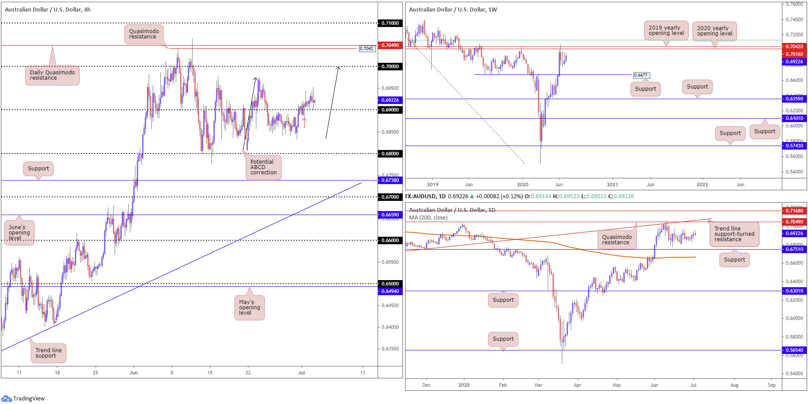Click the Support callout near 0.67510 on daily
The image size is (808, 404).
(735, 260)
